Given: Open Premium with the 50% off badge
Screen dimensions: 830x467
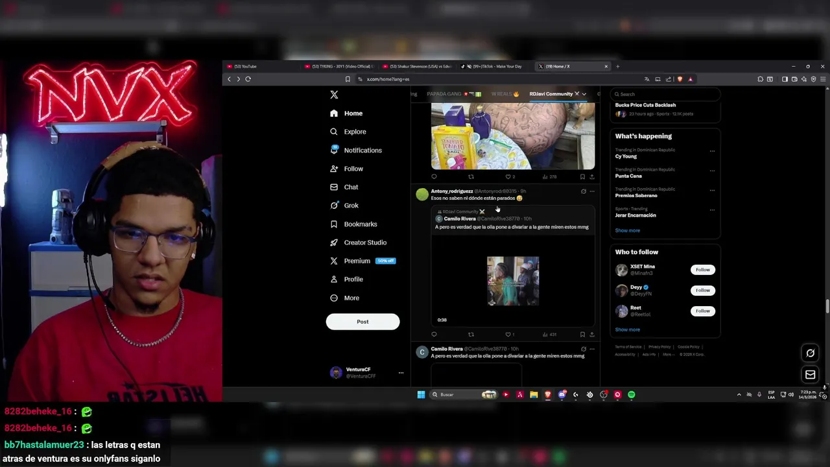Looking at the screenshot, I should pyautogui.click(x=363, y=261).
